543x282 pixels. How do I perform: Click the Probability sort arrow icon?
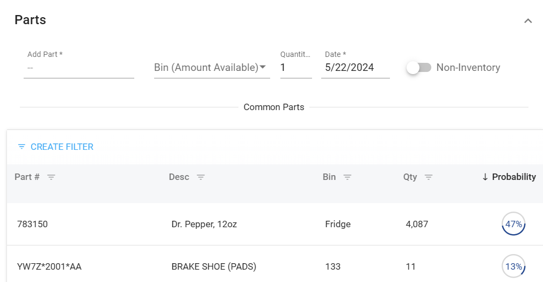tap(485, 177)
